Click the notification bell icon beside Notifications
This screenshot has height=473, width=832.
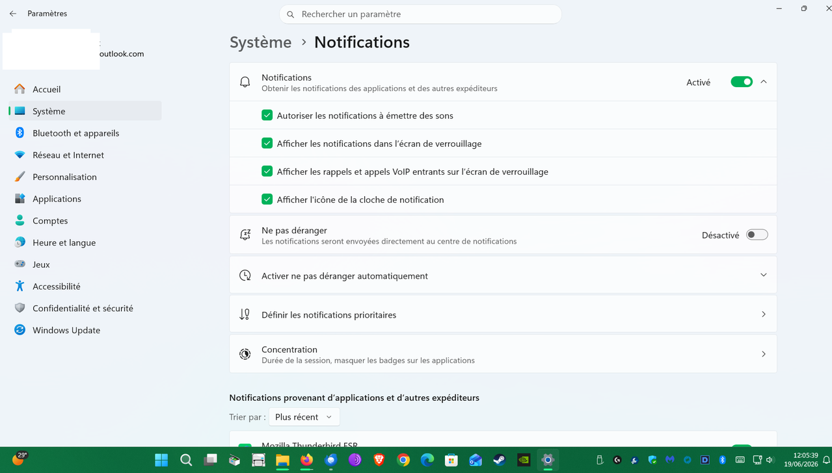coord(245,83)
